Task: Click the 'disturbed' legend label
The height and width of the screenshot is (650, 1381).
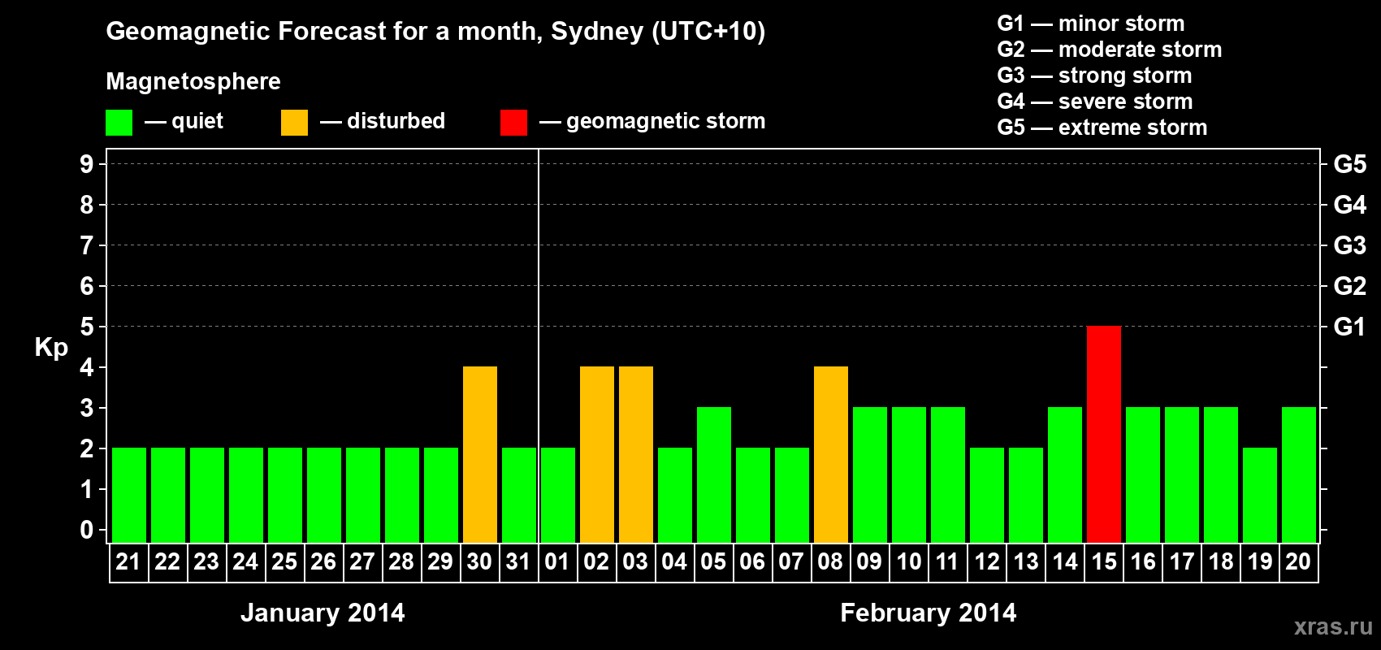Action: (x=396, y=121)
